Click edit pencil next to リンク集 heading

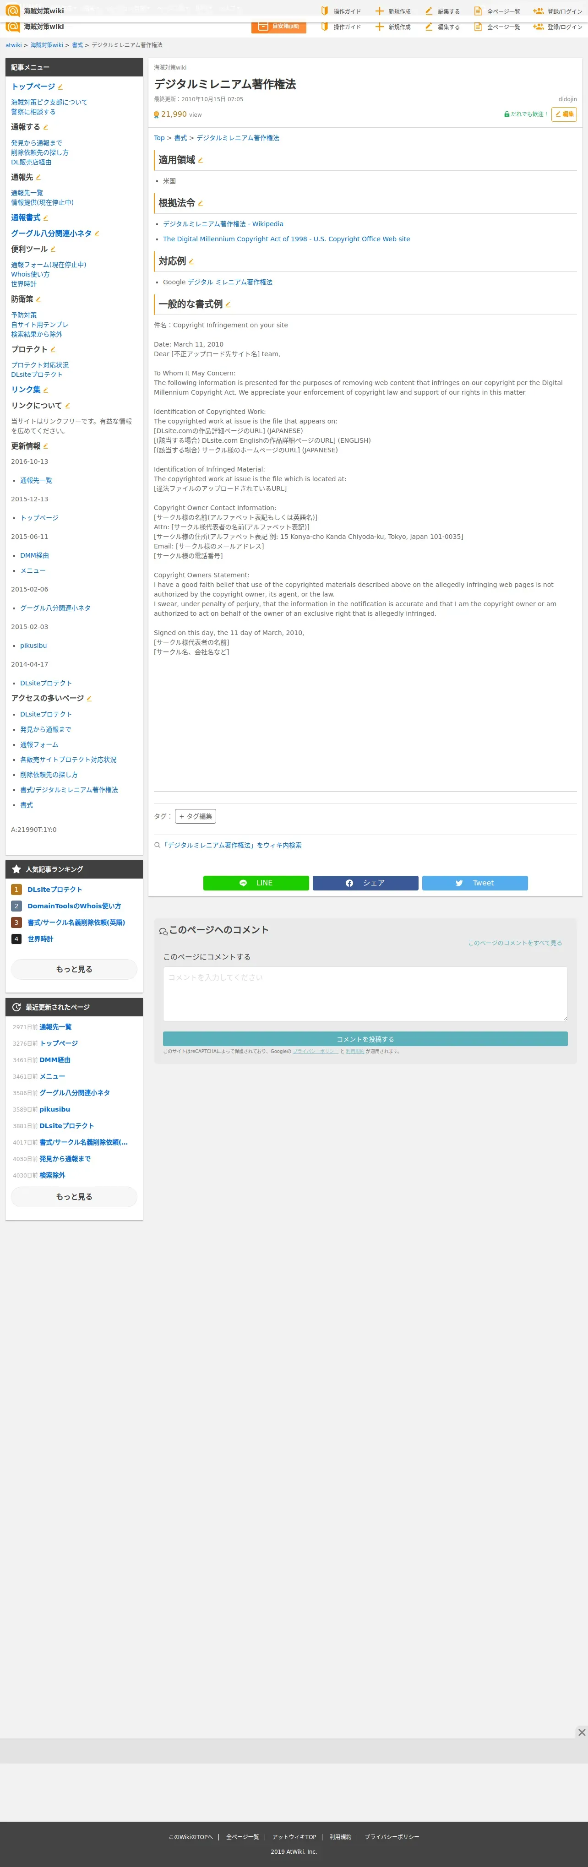click(x=46, y=390)
